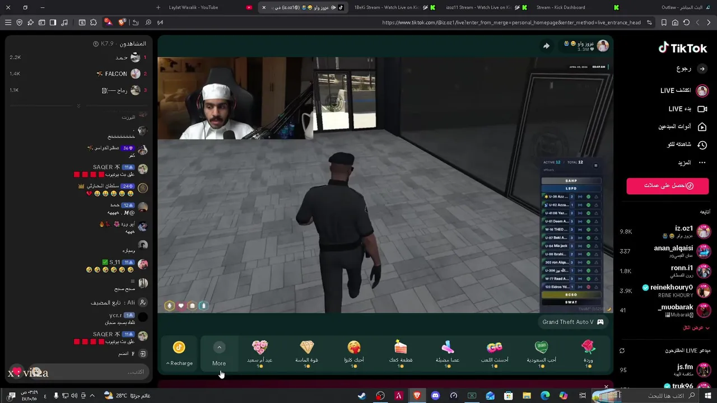Open the browser hamburger menu
The height and width of the screenshot is (403, 717).
tap(8, 22)
